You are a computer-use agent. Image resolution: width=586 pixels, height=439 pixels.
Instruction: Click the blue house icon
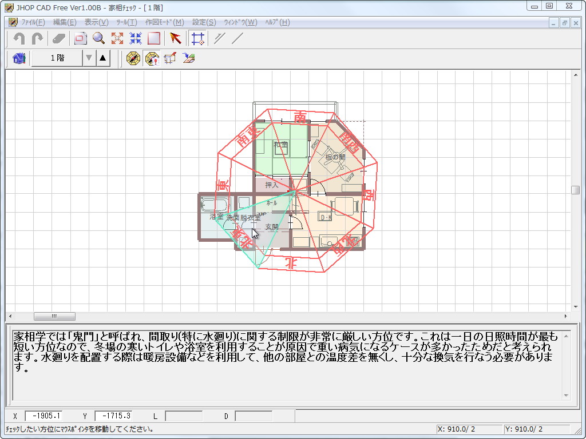[x=19, y=58]
